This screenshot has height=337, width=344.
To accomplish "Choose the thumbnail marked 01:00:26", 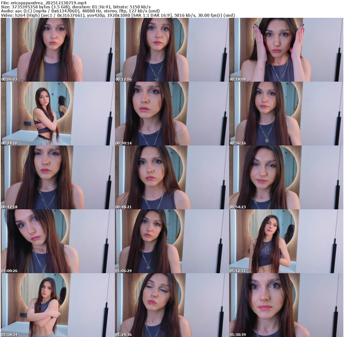I will (57, 241).
